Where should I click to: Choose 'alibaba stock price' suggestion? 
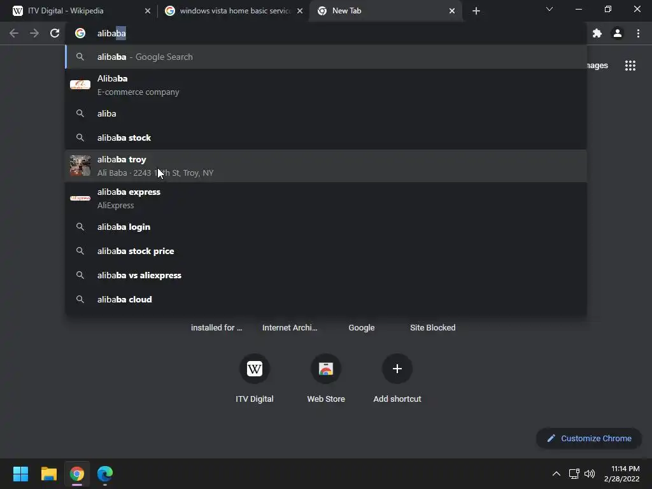[326, 251]
